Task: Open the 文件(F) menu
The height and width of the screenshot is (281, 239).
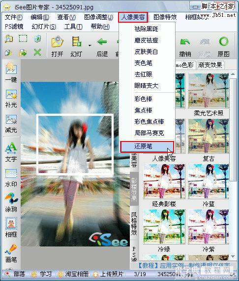Action: click(14, 17)
